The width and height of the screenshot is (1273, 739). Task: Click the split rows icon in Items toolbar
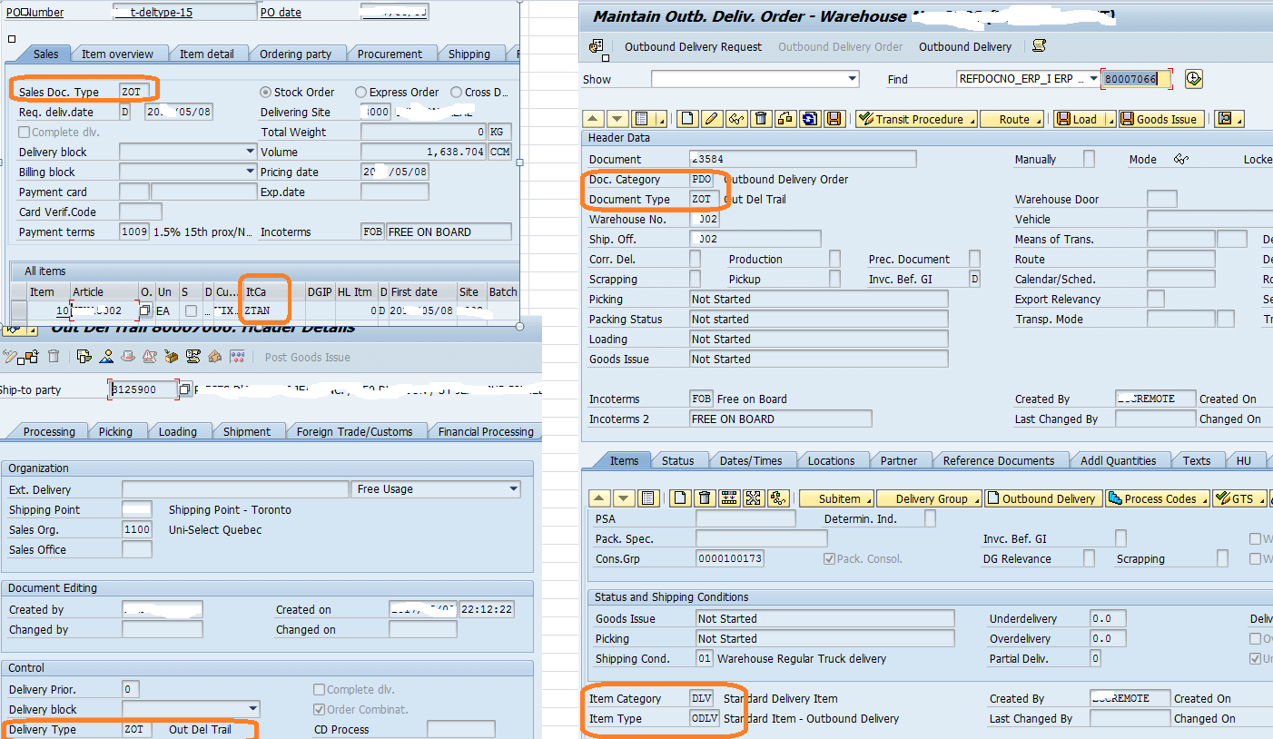pyautogui.click(x=728, y=498)
